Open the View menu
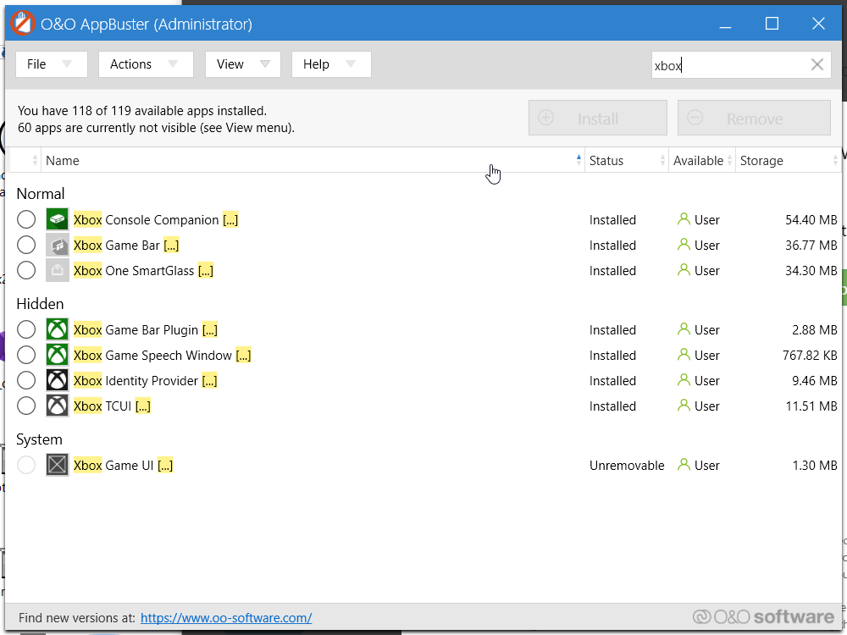This screenshot has width=847, height=635. point(242,64)
